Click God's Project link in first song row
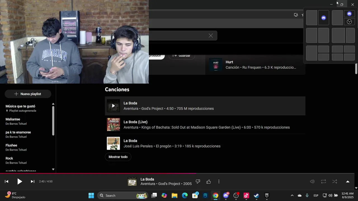This screenshot has height=201, width=358. click(152, 109)
